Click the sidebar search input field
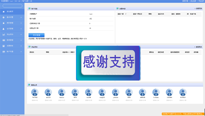 tap(12, 6)
